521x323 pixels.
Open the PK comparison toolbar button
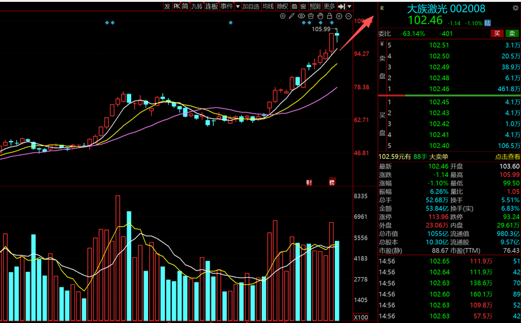pos(176,6)
